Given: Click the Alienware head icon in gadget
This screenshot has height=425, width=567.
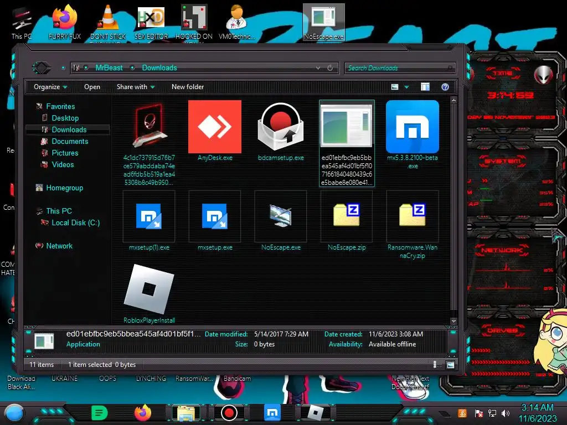Looking at the screenshot, I should (x=544, y=75).
